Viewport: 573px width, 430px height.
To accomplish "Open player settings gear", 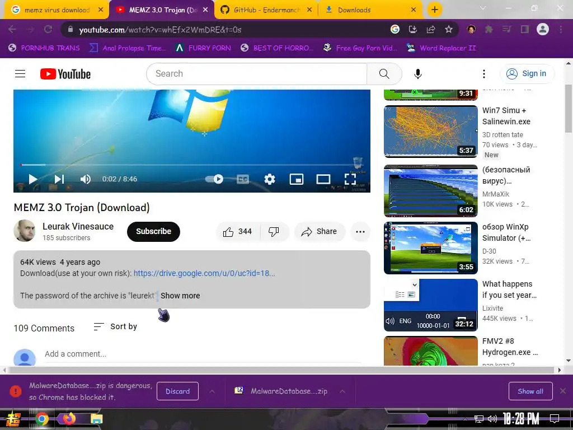I will 270,179.
